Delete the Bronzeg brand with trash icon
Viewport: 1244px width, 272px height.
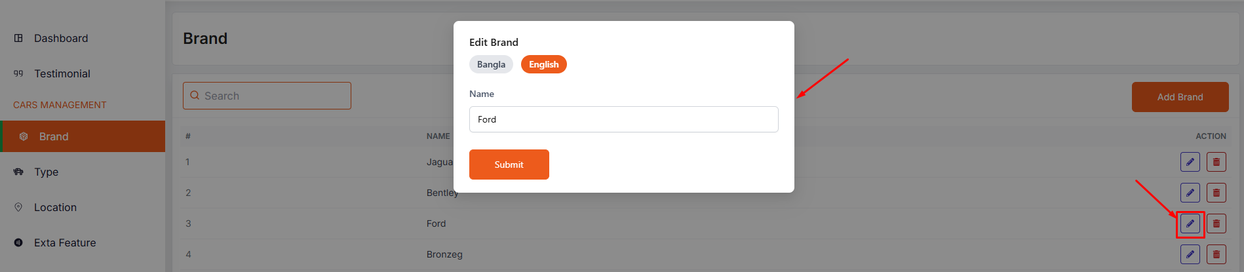1216,254
